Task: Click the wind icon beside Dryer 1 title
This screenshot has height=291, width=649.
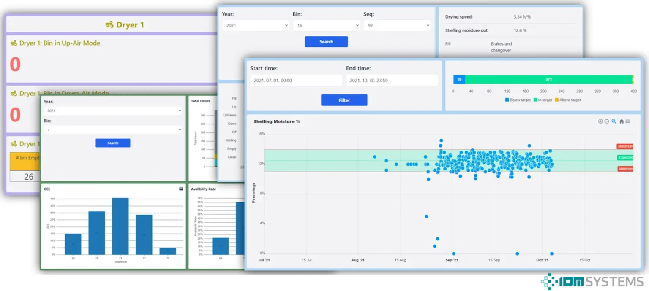Action: (x=109, y=25)
